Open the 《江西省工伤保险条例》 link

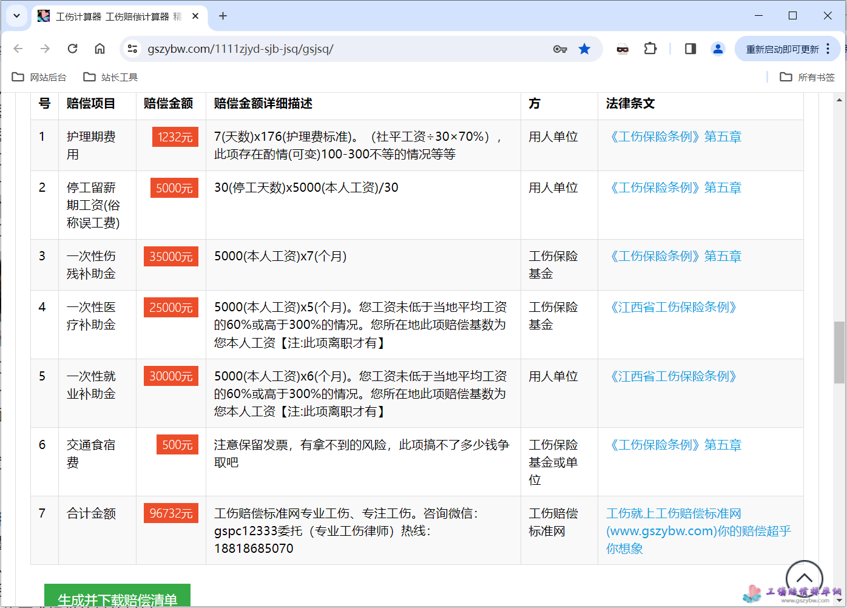[673, 307]
